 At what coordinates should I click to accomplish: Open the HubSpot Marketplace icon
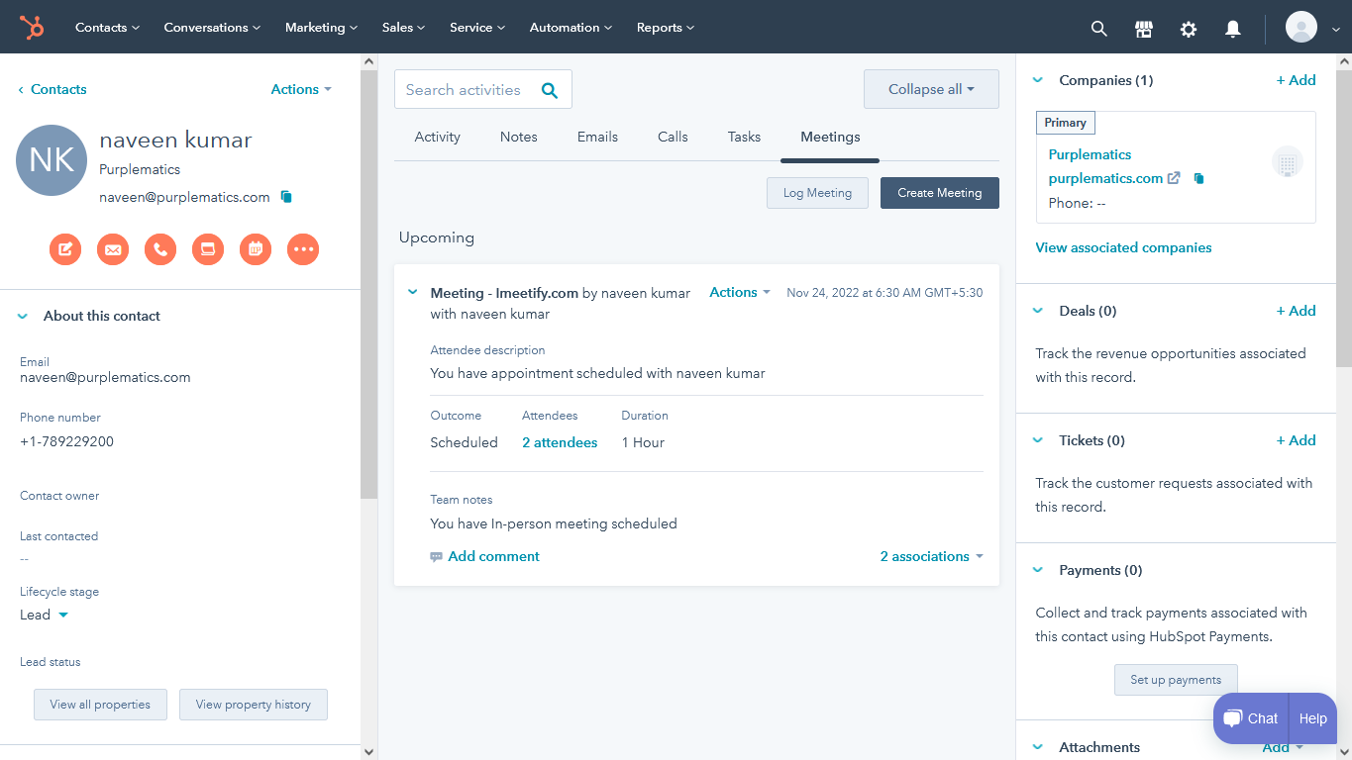pyautogui.click(x=1143, y=28)
